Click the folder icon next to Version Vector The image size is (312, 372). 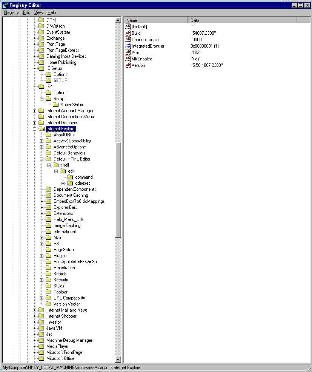[49, 304]
